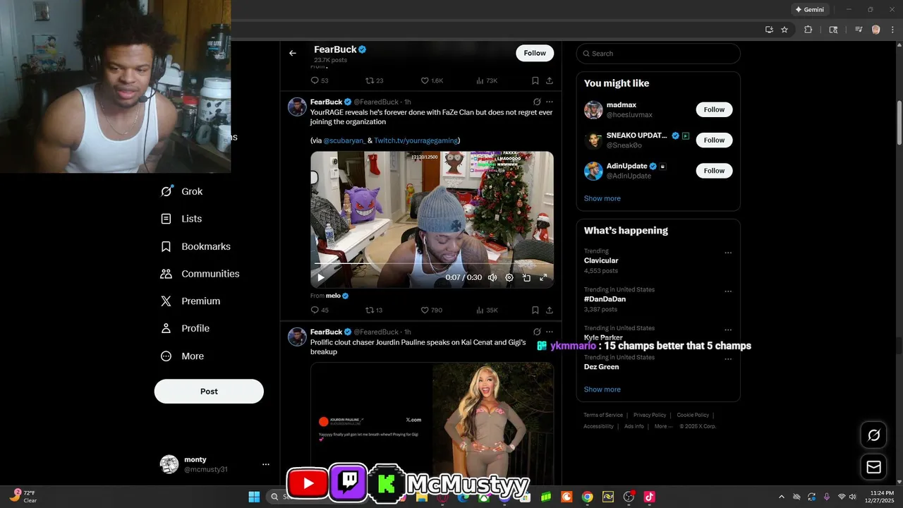This screenshot has width=903, height=508.
Task: Open video settings gear icon
Action: coord(509,277)
